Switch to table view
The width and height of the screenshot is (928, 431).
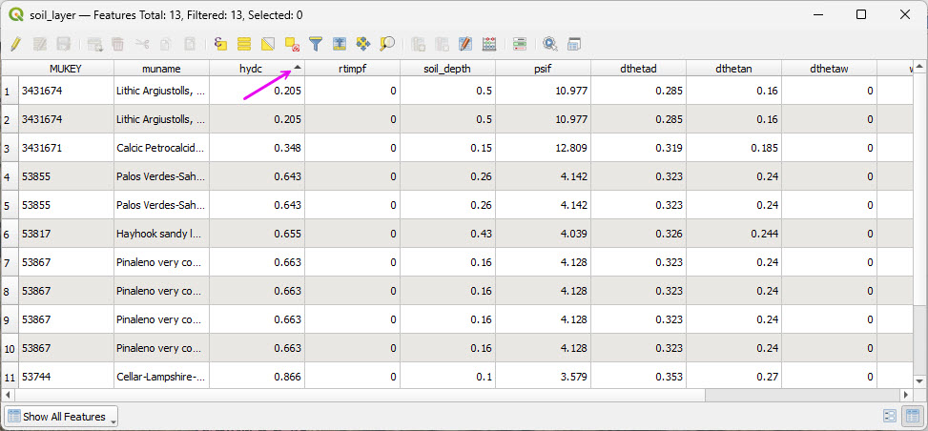click(912, 417)
